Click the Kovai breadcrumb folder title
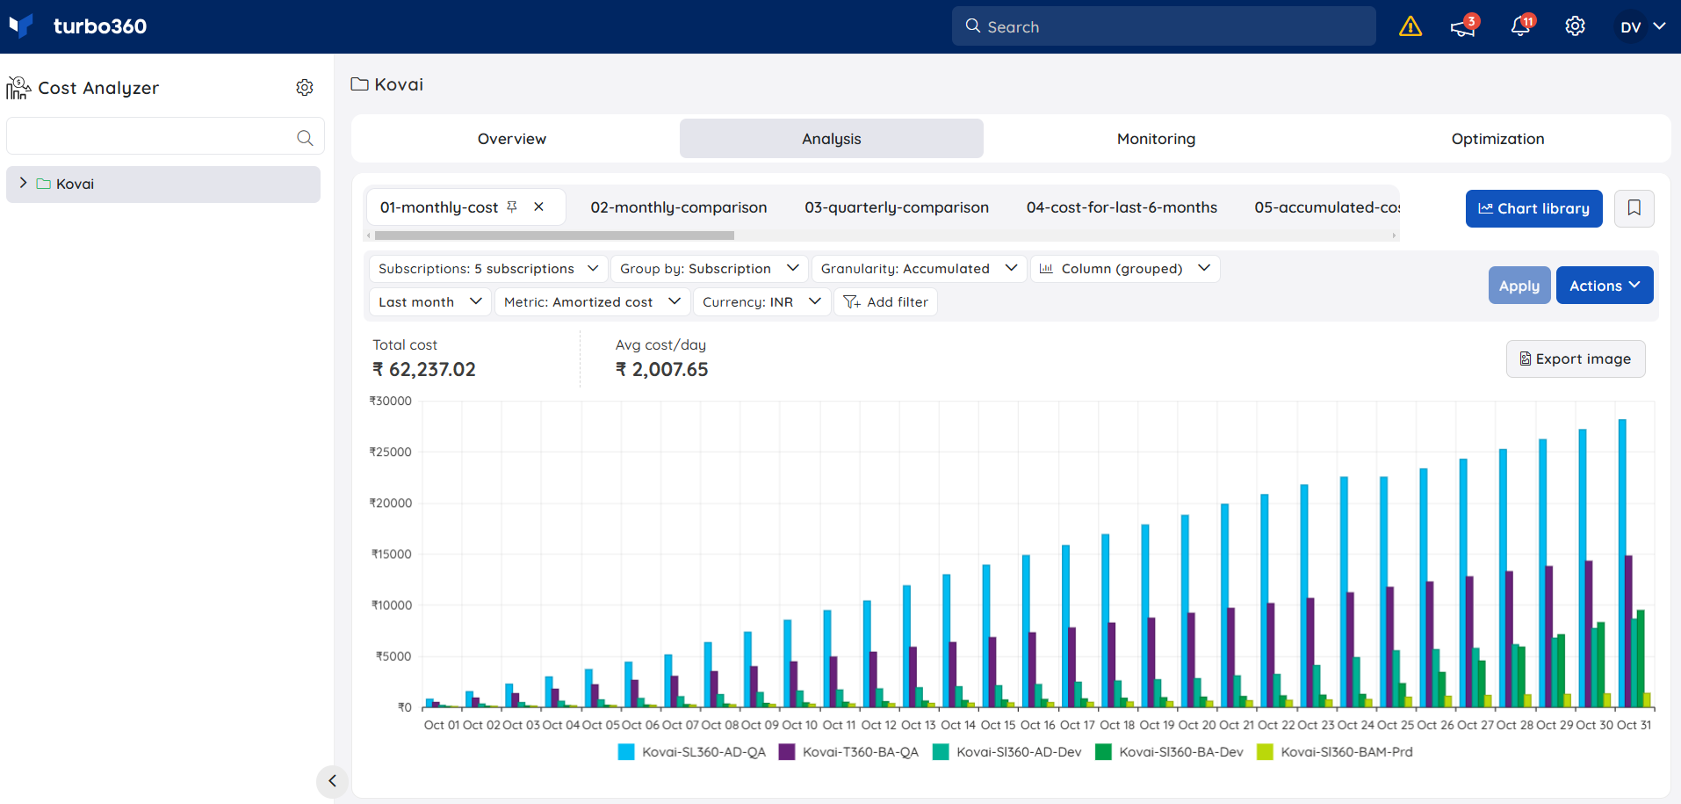 (x=387, y=84)
